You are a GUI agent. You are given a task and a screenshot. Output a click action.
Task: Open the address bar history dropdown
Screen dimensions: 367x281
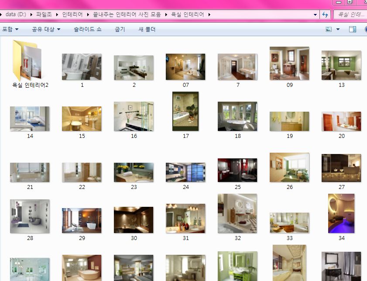click(x=315, y=14)
